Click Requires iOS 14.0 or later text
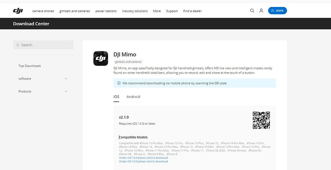Viewport: 331px width, 170px height. point(138,124)
